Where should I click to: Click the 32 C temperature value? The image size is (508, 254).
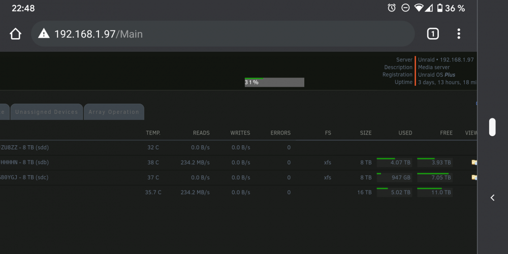click(153, 147)
